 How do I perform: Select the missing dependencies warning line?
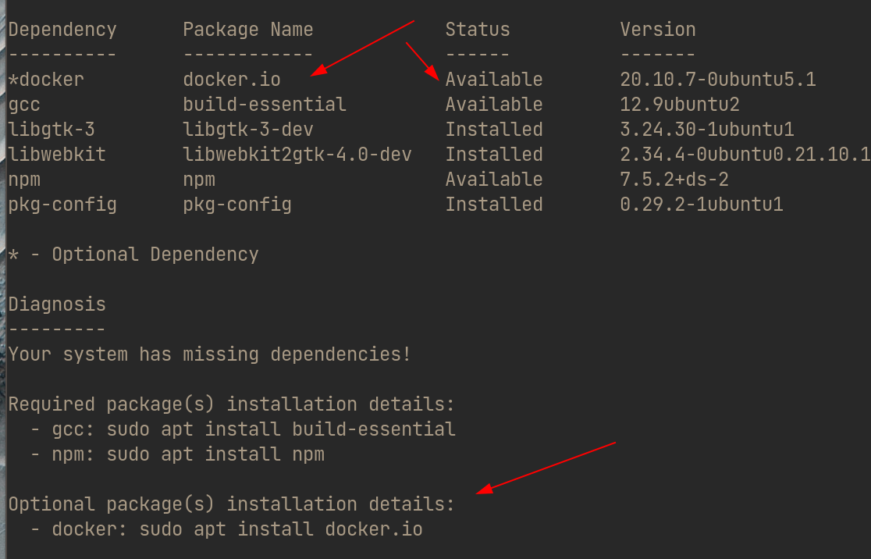click(x=209, y=354)
